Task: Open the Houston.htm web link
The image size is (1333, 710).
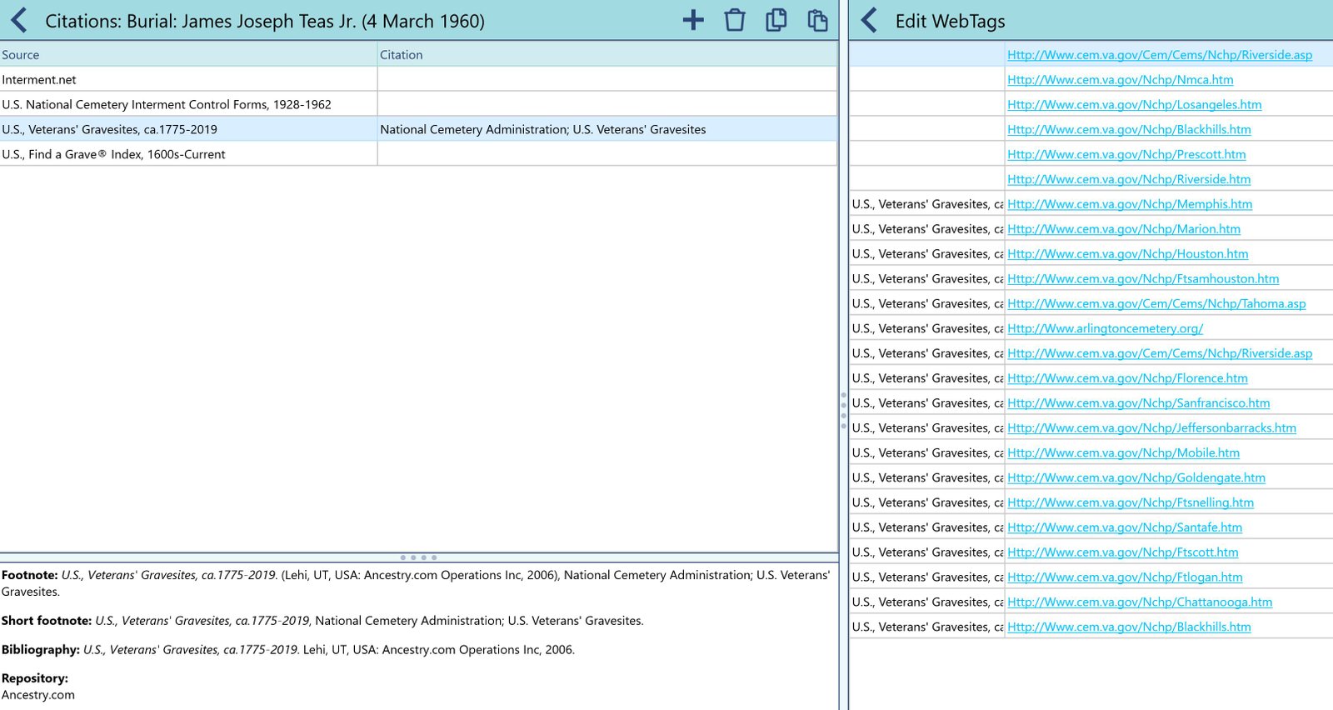Action: click(x=1127, y=254)
